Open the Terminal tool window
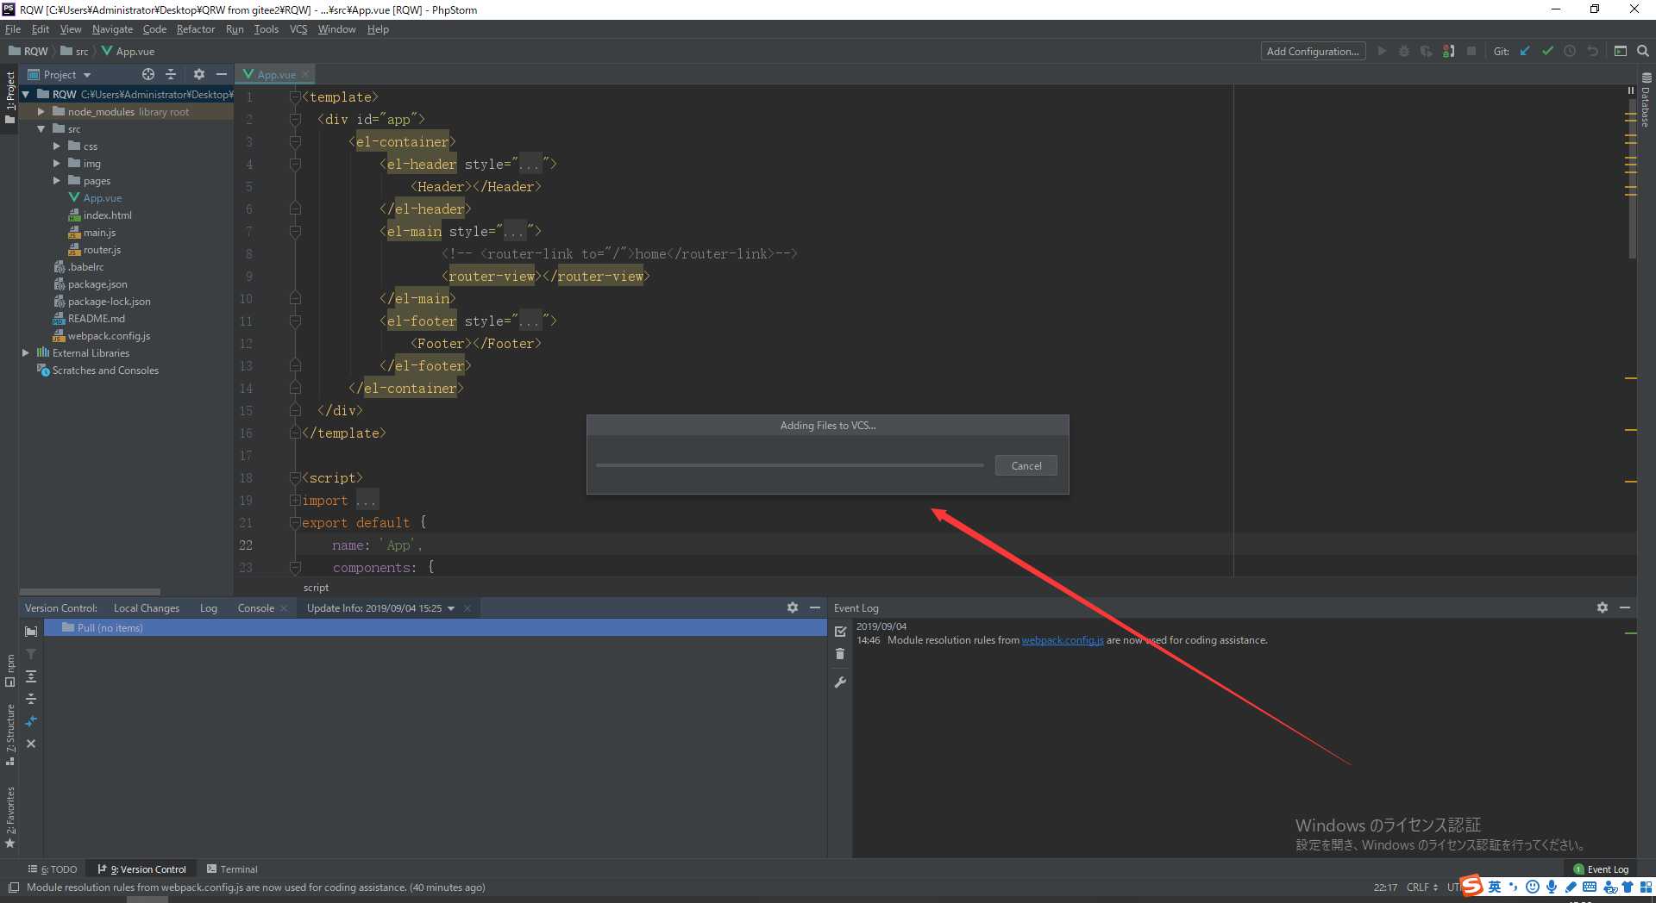Image resolution: width=1656 pixels, height=903 pixels. pos(232,869)
